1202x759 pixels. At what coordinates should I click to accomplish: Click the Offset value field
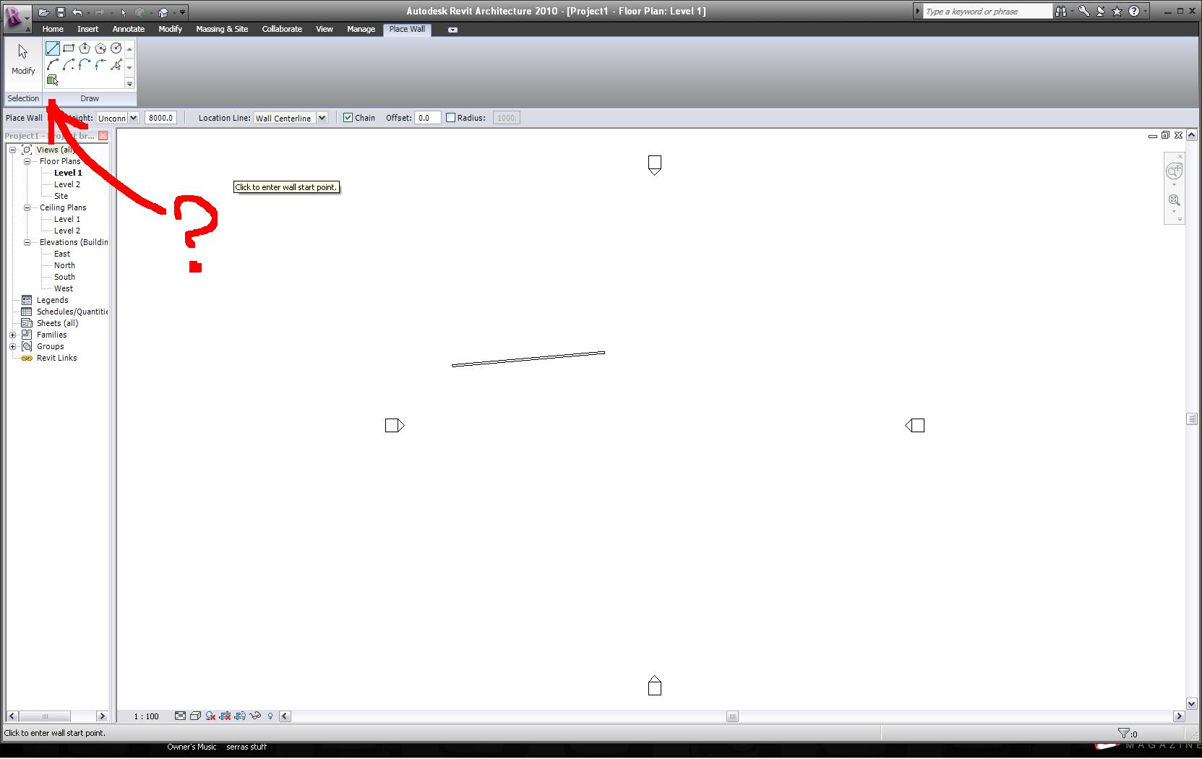coord(427,118)
